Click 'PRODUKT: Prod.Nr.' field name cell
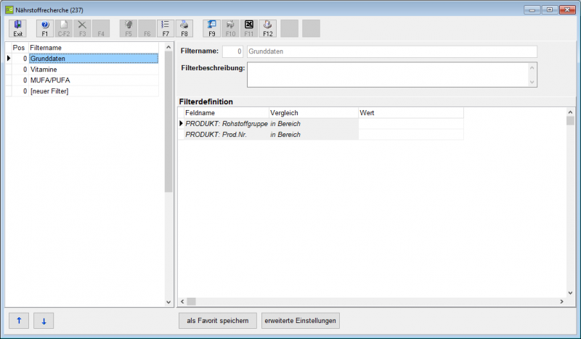581x339 pixels. coord(227,135)
